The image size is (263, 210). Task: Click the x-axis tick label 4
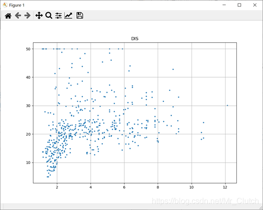(91, 187)
